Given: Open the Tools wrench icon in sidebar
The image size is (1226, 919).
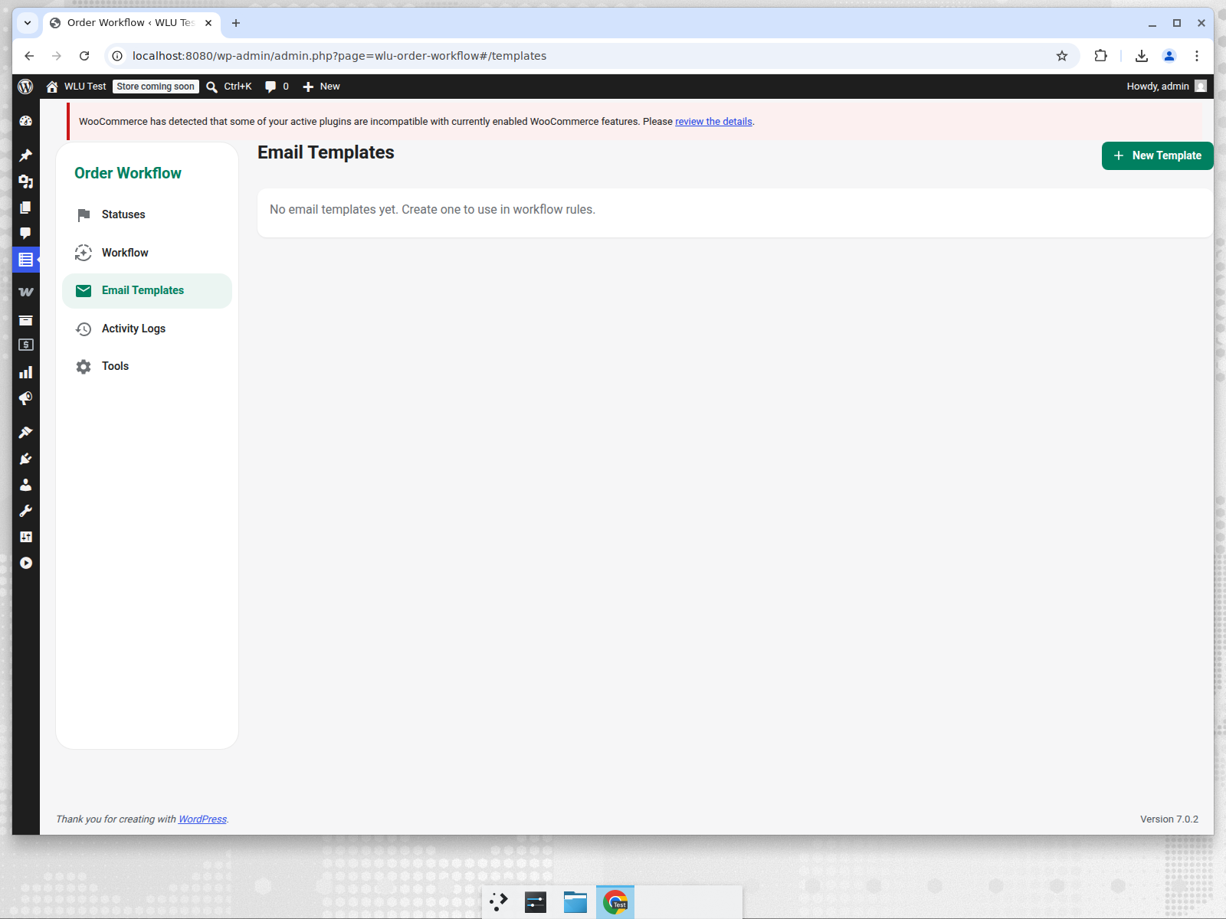Looking at the screenshot, I should (25, 511).
